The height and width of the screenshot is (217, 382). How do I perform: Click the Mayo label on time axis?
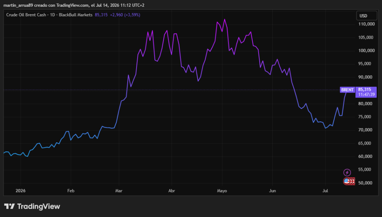tap(222, 190)
